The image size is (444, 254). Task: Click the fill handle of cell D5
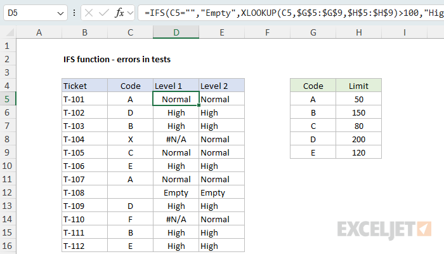click(x=199, y=105)
